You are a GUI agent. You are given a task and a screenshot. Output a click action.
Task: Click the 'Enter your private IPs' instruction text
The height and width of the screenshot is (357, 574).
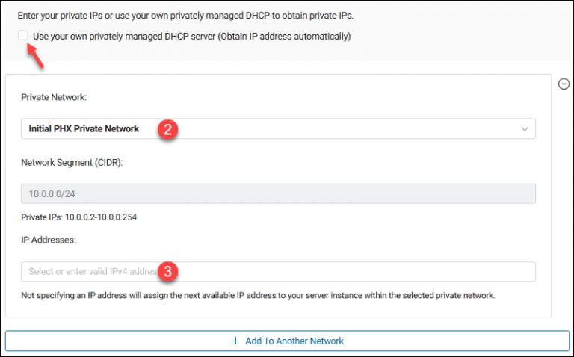click(x=185, y=16)
